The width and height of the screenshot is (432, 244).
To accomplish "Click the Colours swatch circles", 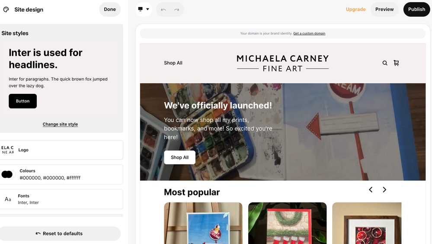I will click(7, 174).
